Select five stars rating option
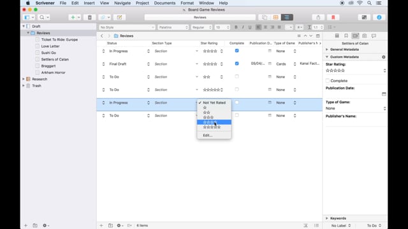Viewport: 408px width, 229px height. 214,127
